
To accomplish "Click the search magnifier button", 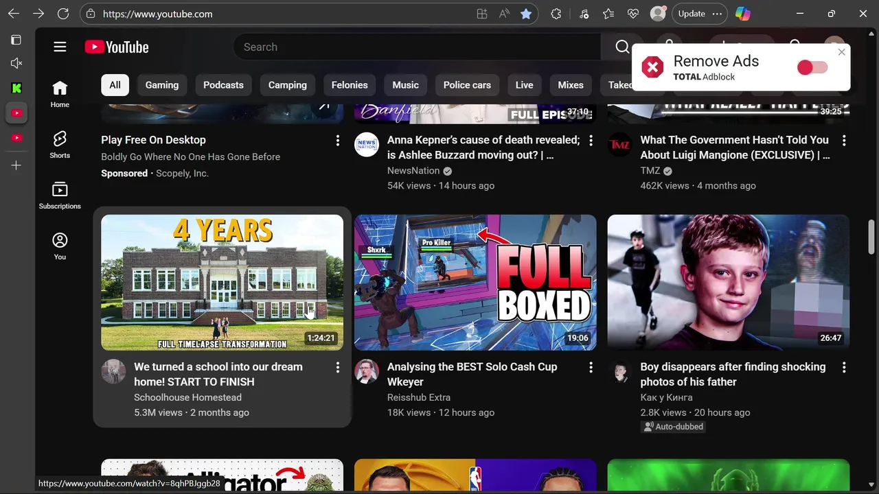I will (x=622, y=47).
